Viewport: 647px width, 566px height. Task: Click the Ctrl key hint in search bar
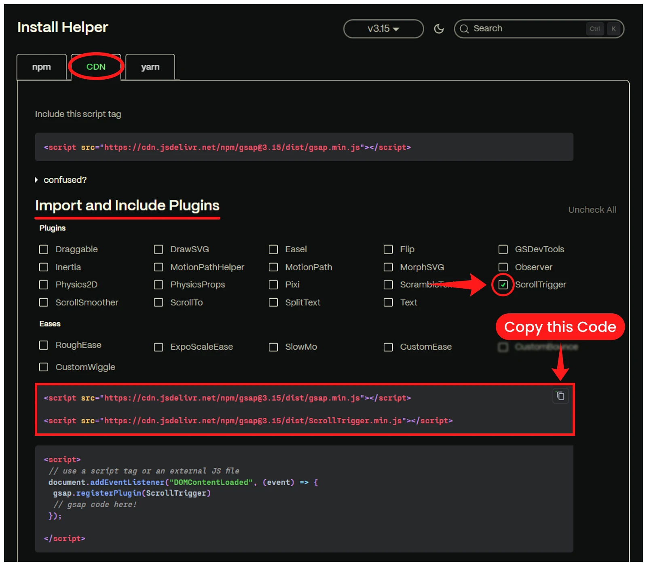595,29
